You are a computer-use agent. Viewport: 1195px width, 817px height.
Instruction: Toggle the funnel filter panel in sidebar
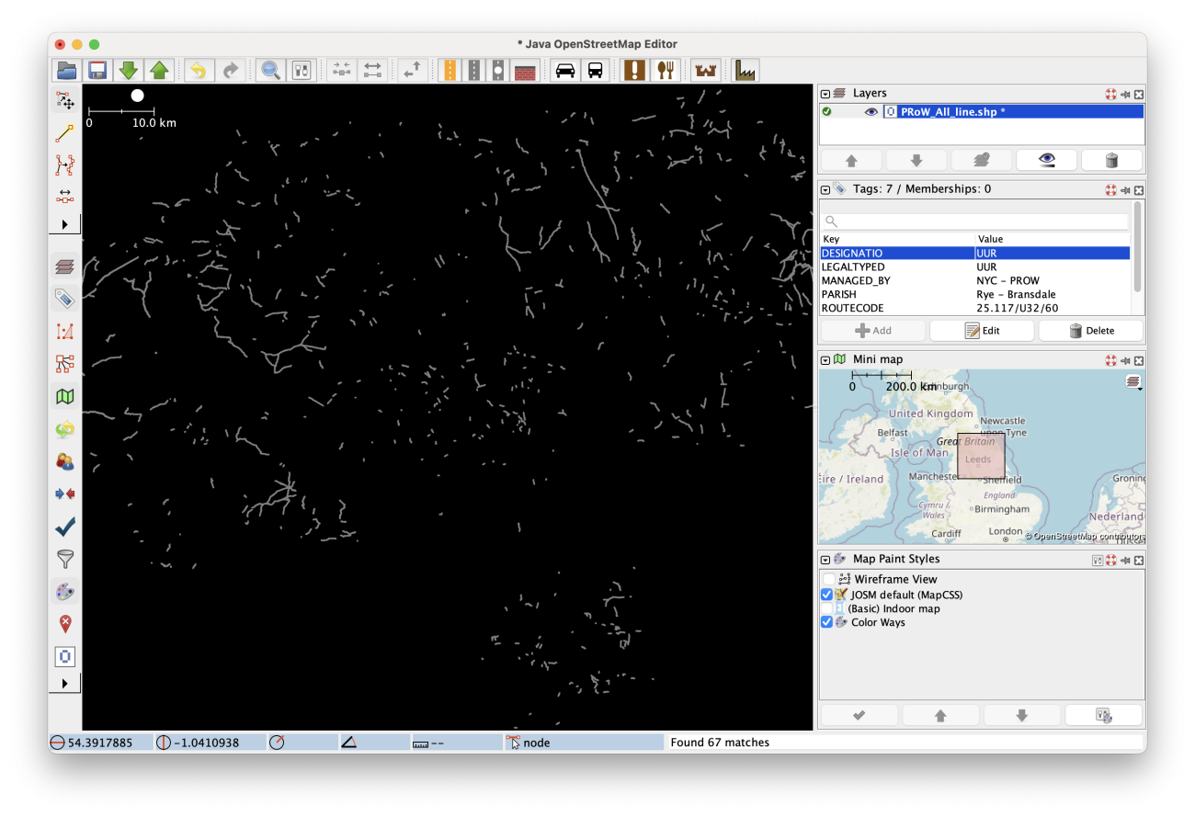click(64, 559)
